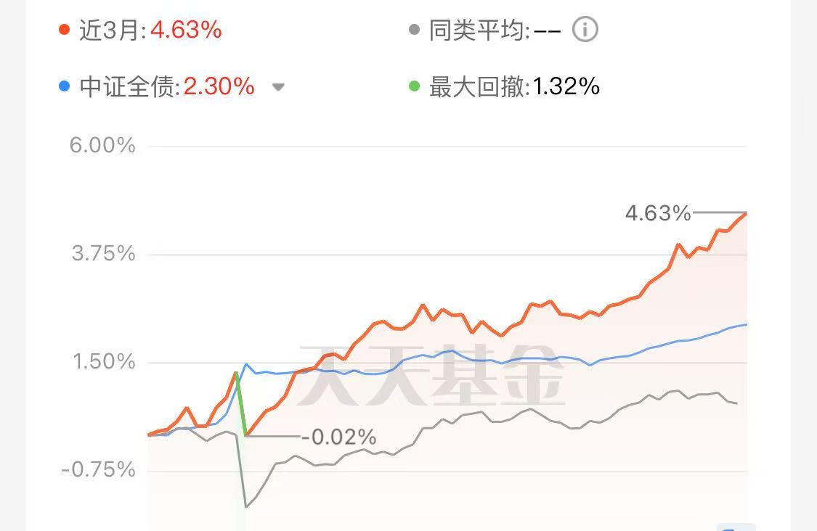Tap the gray 同类平均 legend dot
The height and width of the screenshot is (531, 817).
pyautogui.click(x=414, y=30)
